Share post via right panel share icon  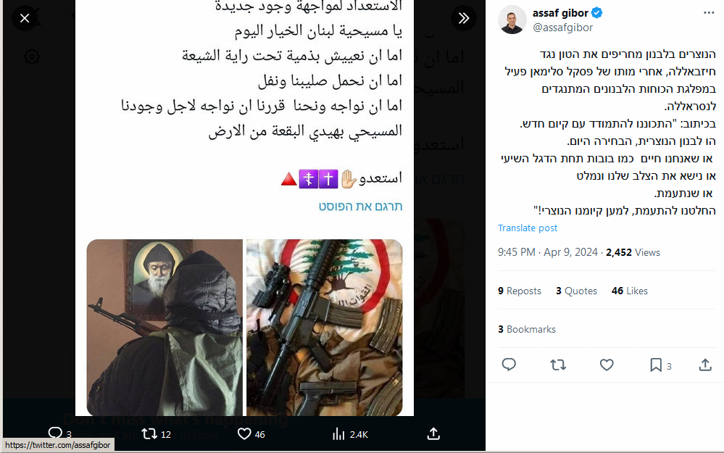[x=705, y=365]
